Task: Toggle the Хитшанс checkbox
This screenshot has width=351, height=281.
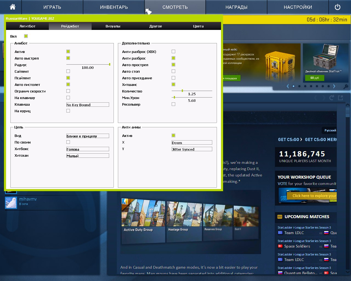Action: click(174, 84)
